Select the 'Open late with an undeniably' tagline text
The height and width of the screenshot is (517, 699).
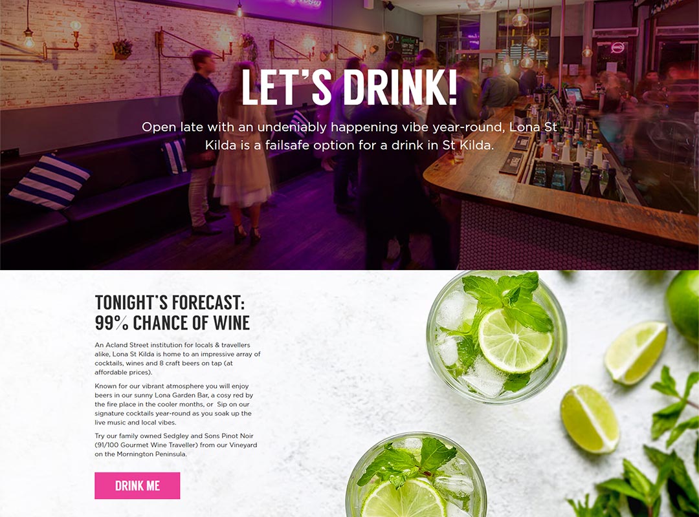pos(349,136)
